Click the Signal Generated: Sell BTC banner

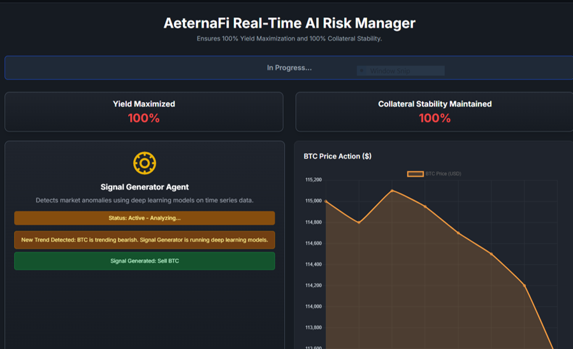coord(144,261)
